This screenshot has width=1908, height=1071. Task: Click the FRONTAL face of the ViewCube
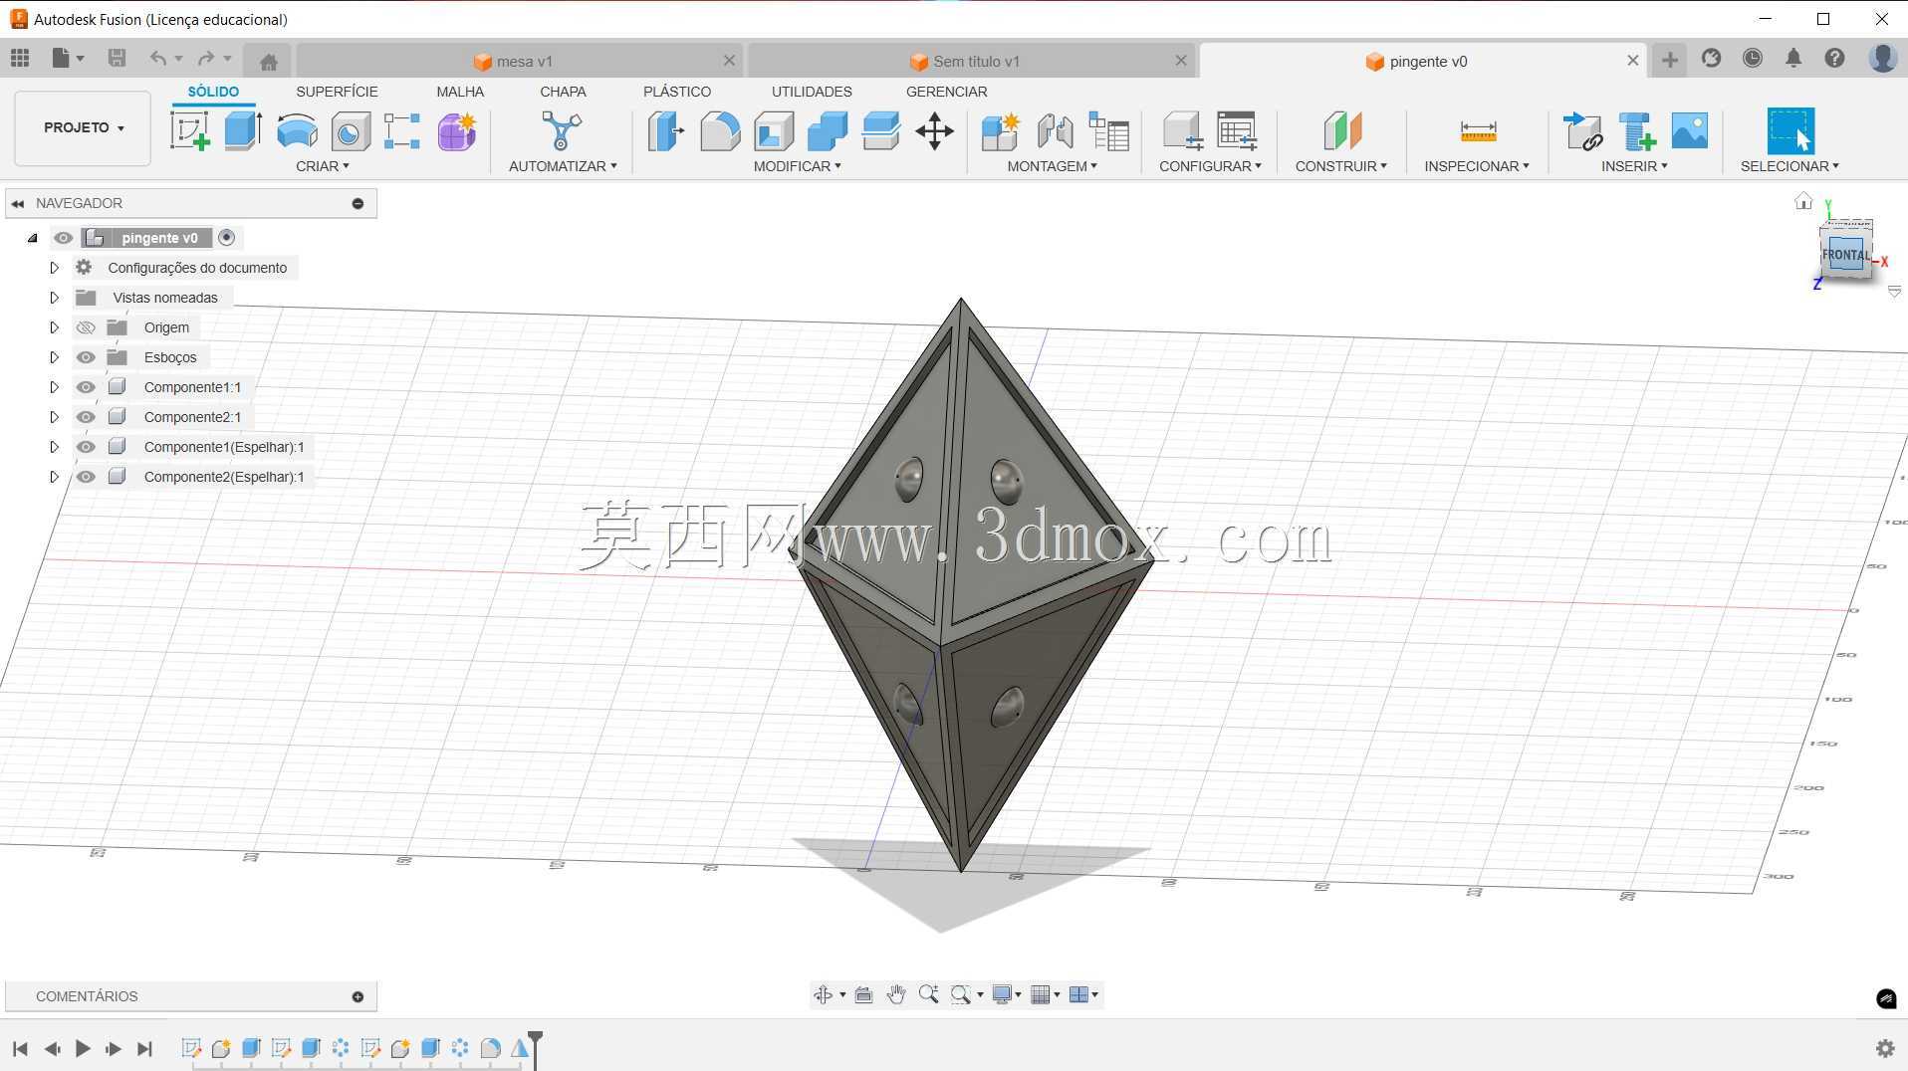(x=1845, y=255)
